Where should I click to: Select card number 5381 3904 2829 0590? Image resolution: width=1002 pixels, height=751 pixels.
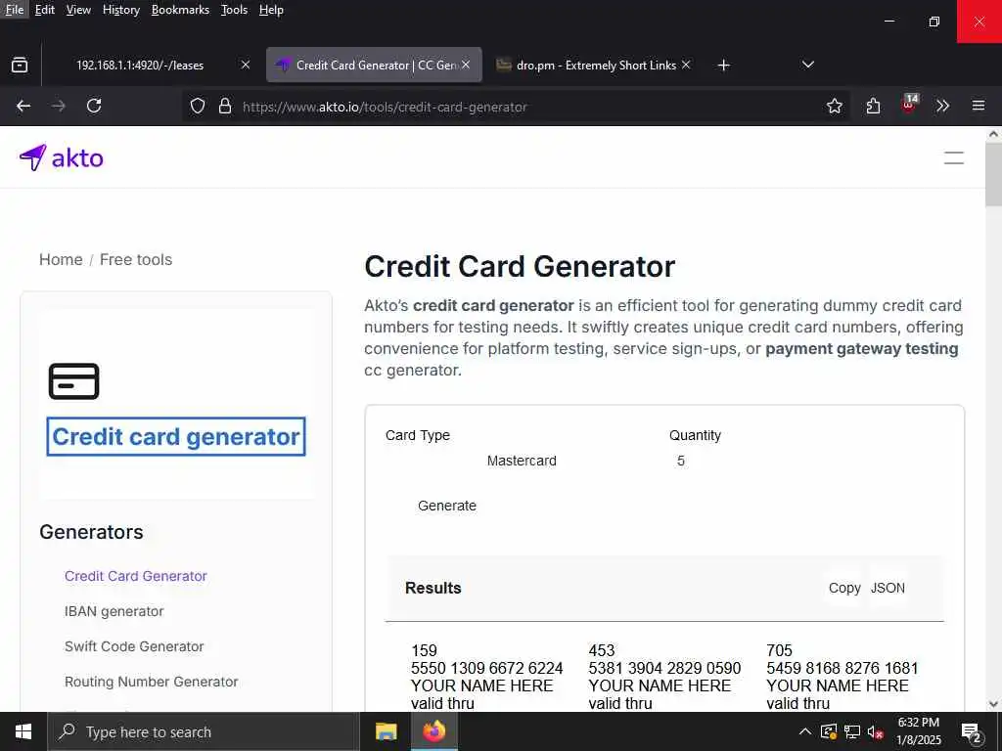coord(664,668)
